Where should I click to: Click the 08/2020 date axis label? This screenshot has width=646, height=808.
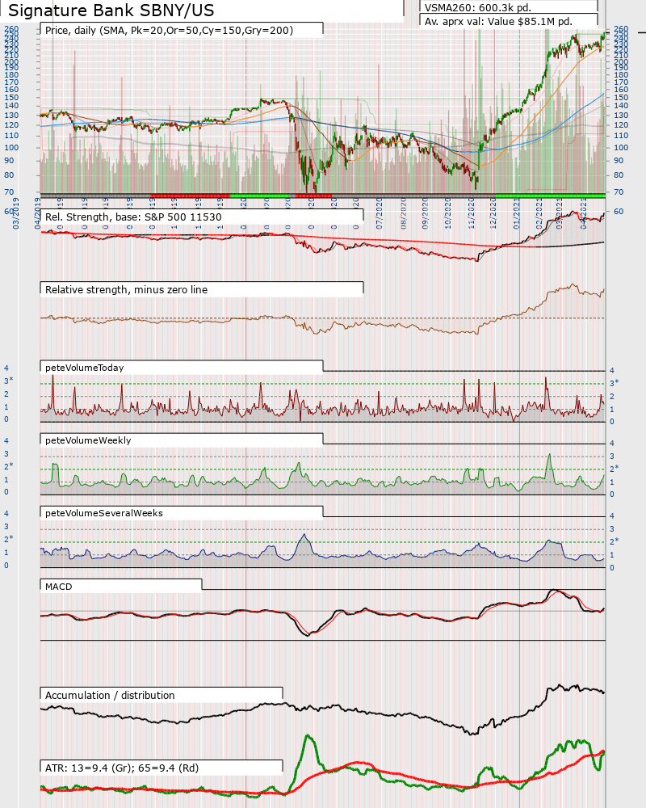click(x=404, y=213)
